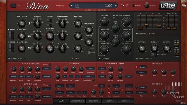This screenshot has width=187, height=105.
Task: Toggle the LFO 1 Polarity button
Action: [50, 65]
